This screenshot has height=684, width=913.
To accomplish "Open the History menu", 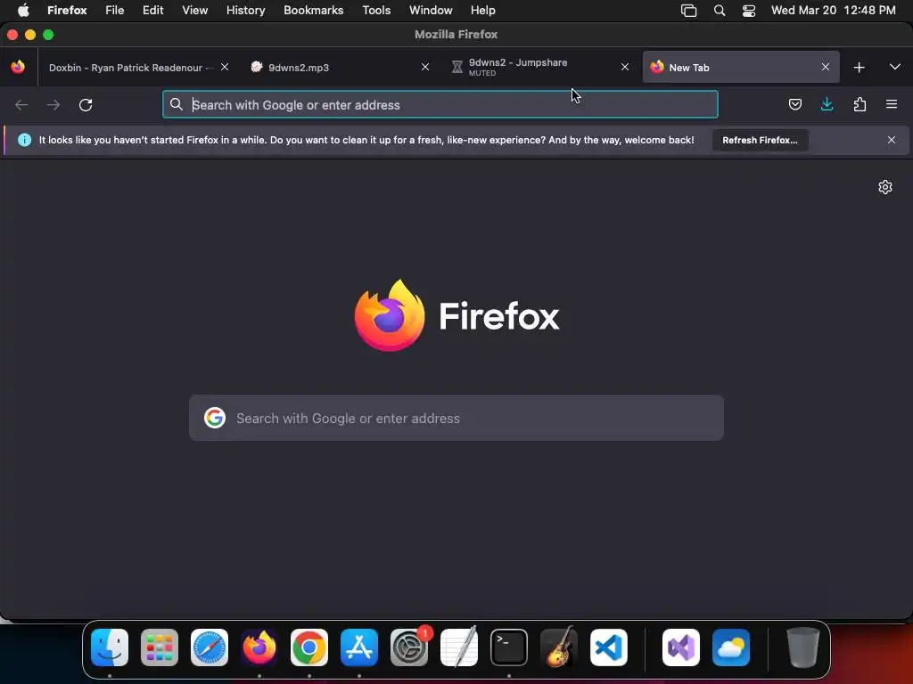I will pos(246,10).
